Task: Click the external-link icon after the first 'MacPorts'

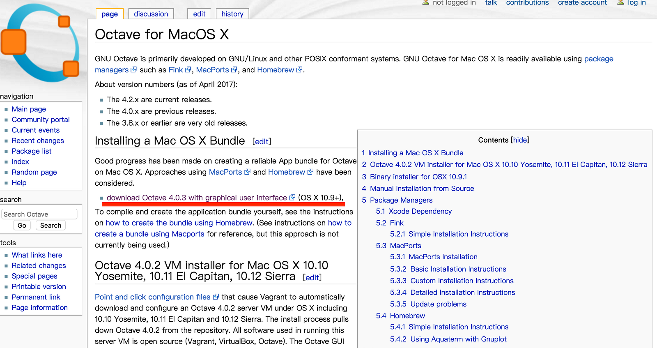Action: 234,70
